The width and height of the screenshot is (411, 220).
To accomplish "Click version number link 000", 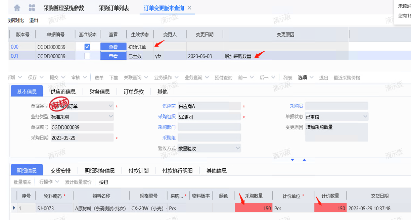I will click(x=14, y=47).
